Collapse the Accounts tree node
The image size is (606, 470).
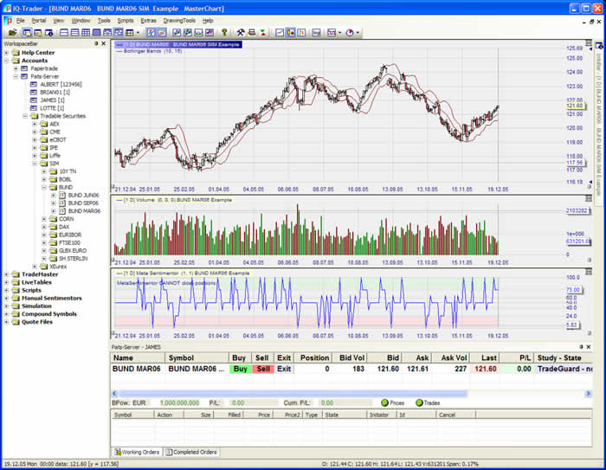pyautogui.click(x=6, y=61)
